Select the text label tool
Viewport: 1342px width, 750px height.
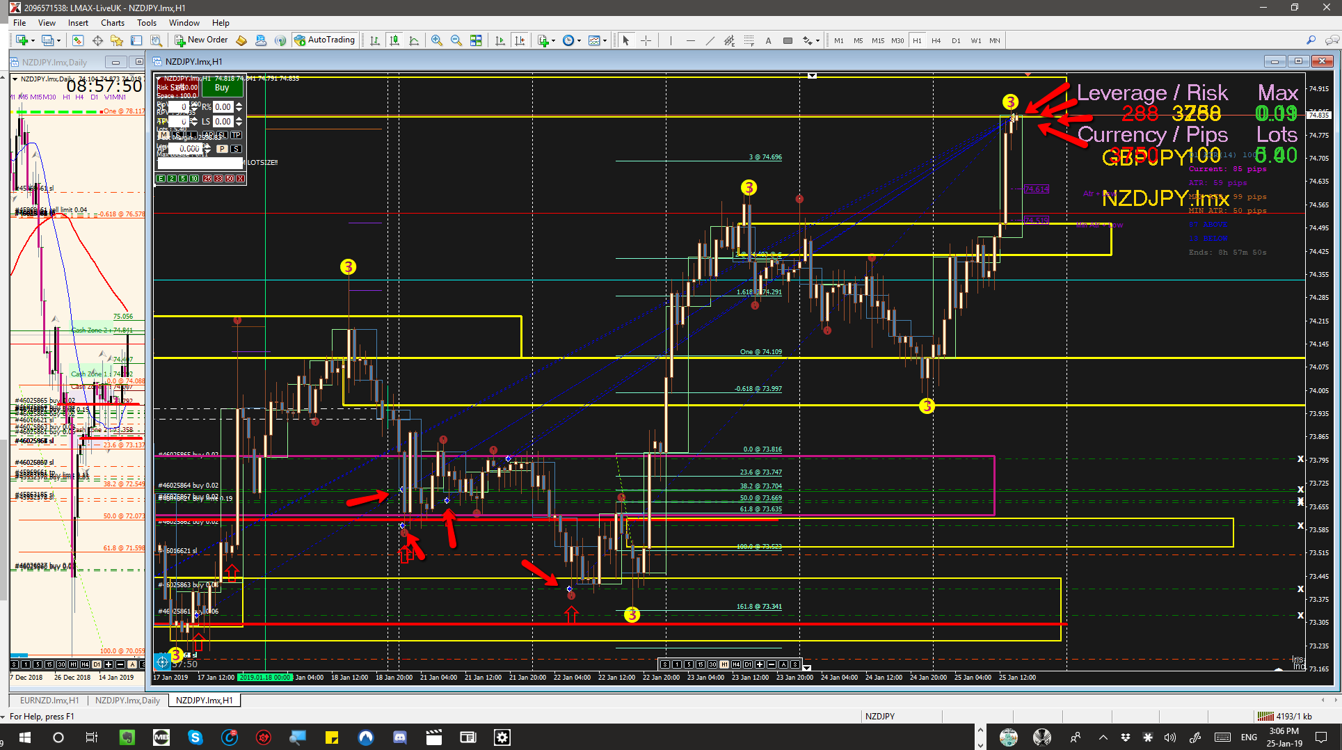[x=788, y=40]
